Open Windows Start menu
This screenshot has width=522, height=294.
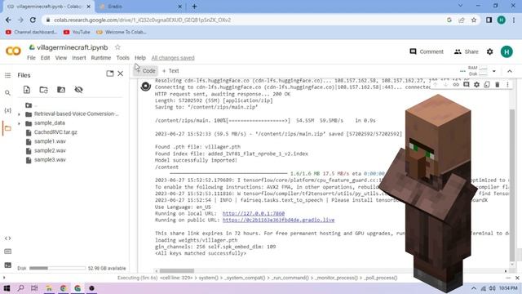[x=7, y=288]
